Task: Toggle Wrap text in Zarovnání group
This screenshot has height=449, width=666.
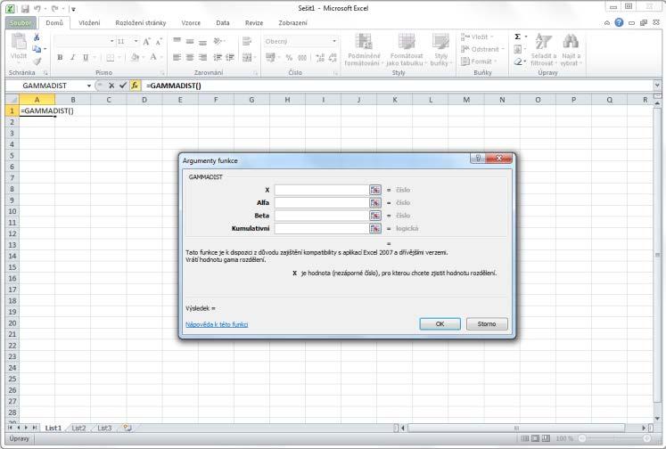Action: click(246, 42)
